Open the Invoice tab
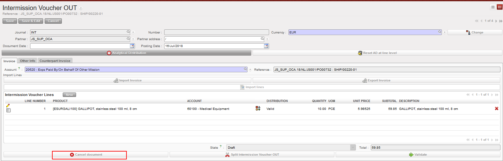Image resolution: width=503 pixels, height=161 pixels. coord(9,61)
